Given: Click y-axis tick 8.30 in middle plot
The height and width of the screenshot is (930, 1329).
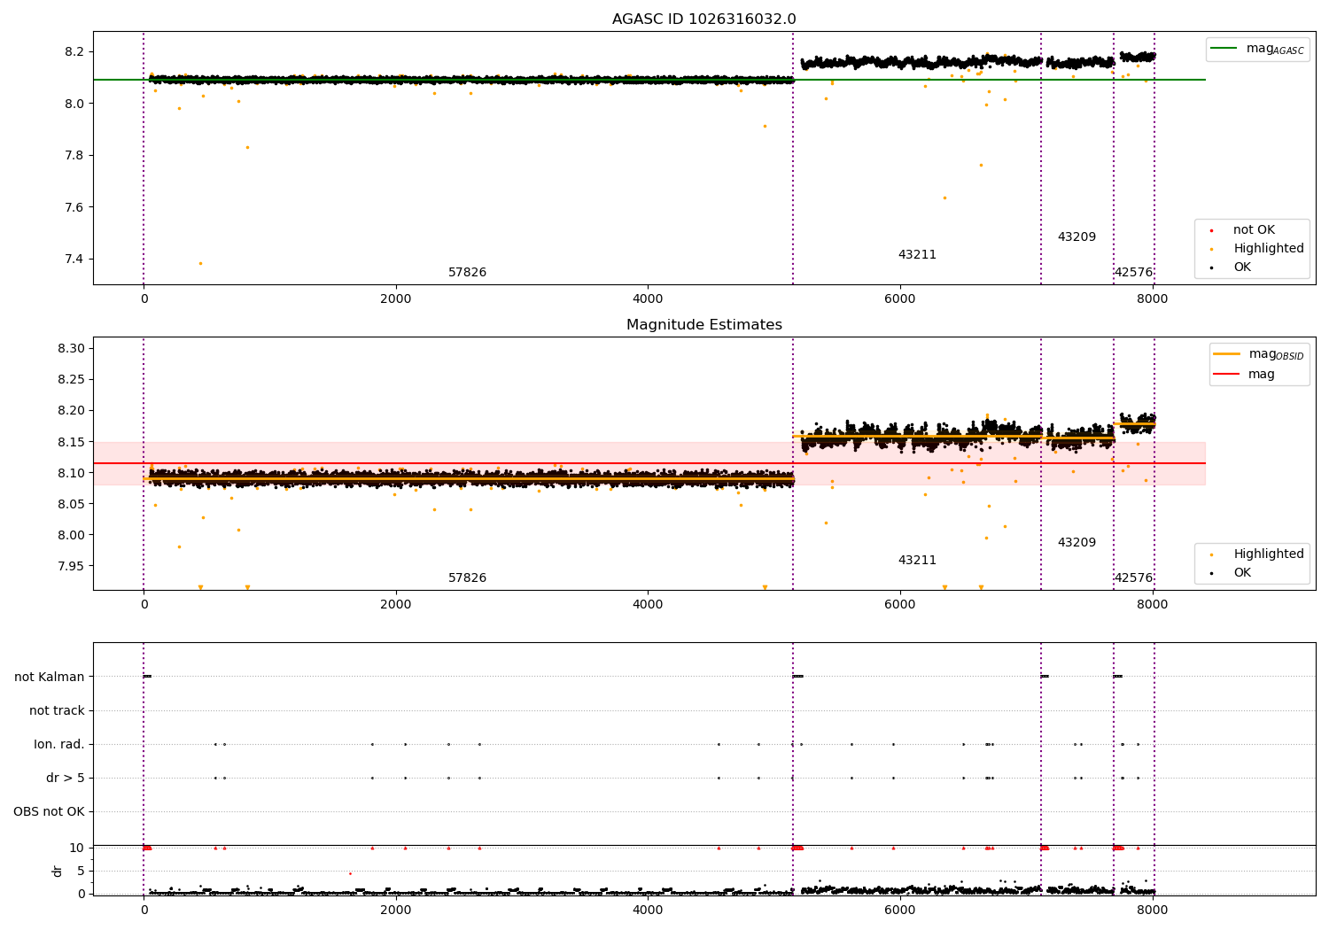Looking at the screenshot, I should 71,349.
